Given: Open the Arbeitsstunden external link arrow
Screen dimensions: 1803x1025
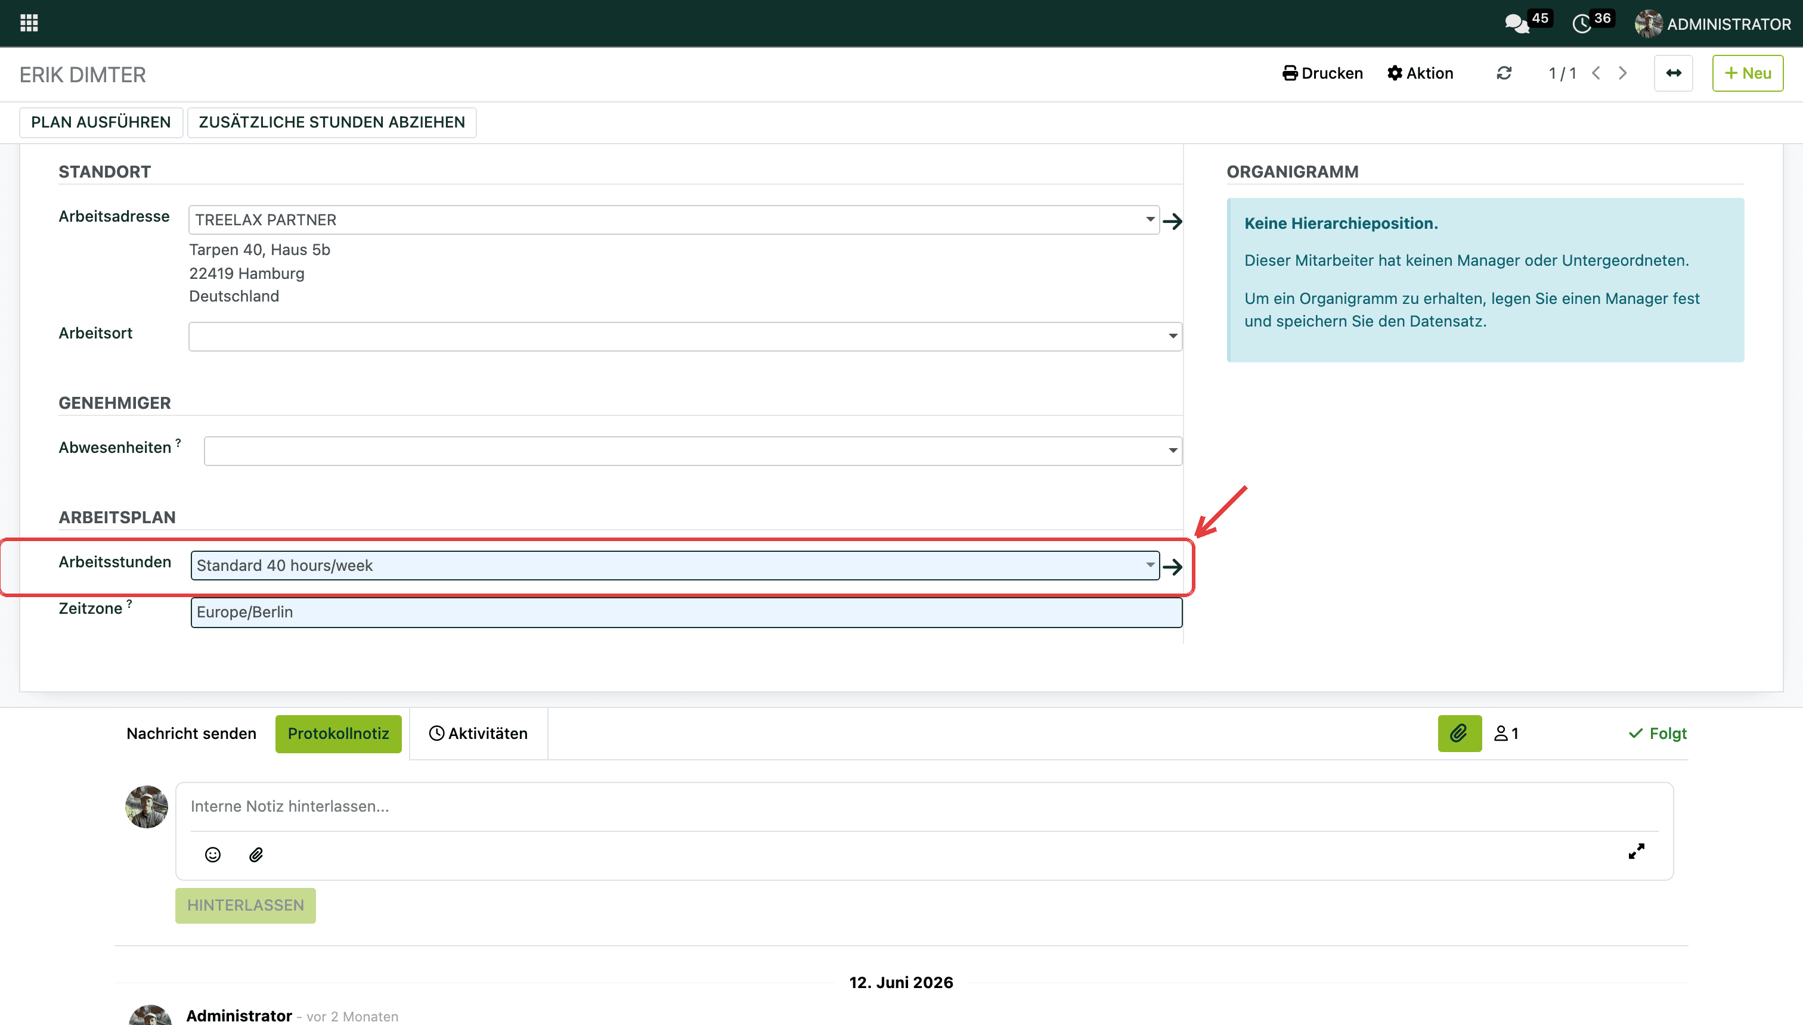Looking at the screenshot, I should pos(1173,567).
